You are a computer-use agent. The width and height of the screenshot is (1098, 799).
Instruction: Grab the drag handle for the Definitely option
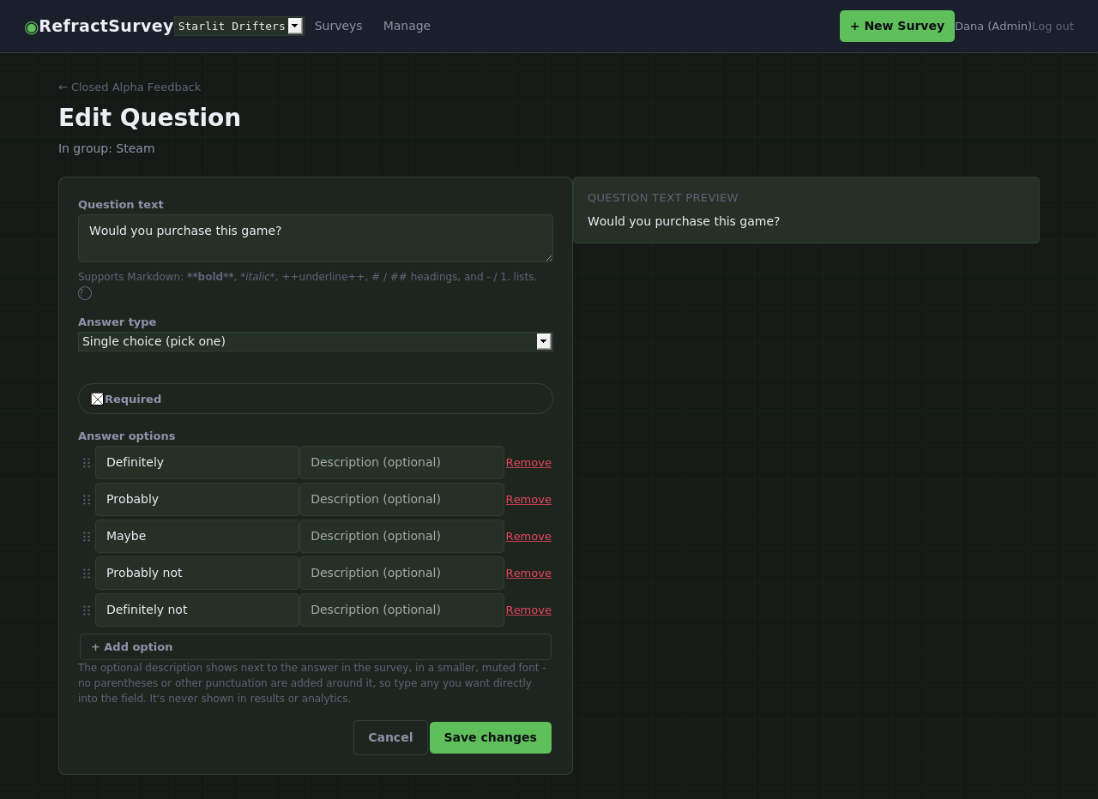click(87, 463)
